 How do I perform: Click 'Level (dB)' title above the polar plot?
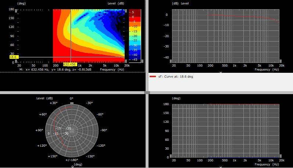pos(44,98)
